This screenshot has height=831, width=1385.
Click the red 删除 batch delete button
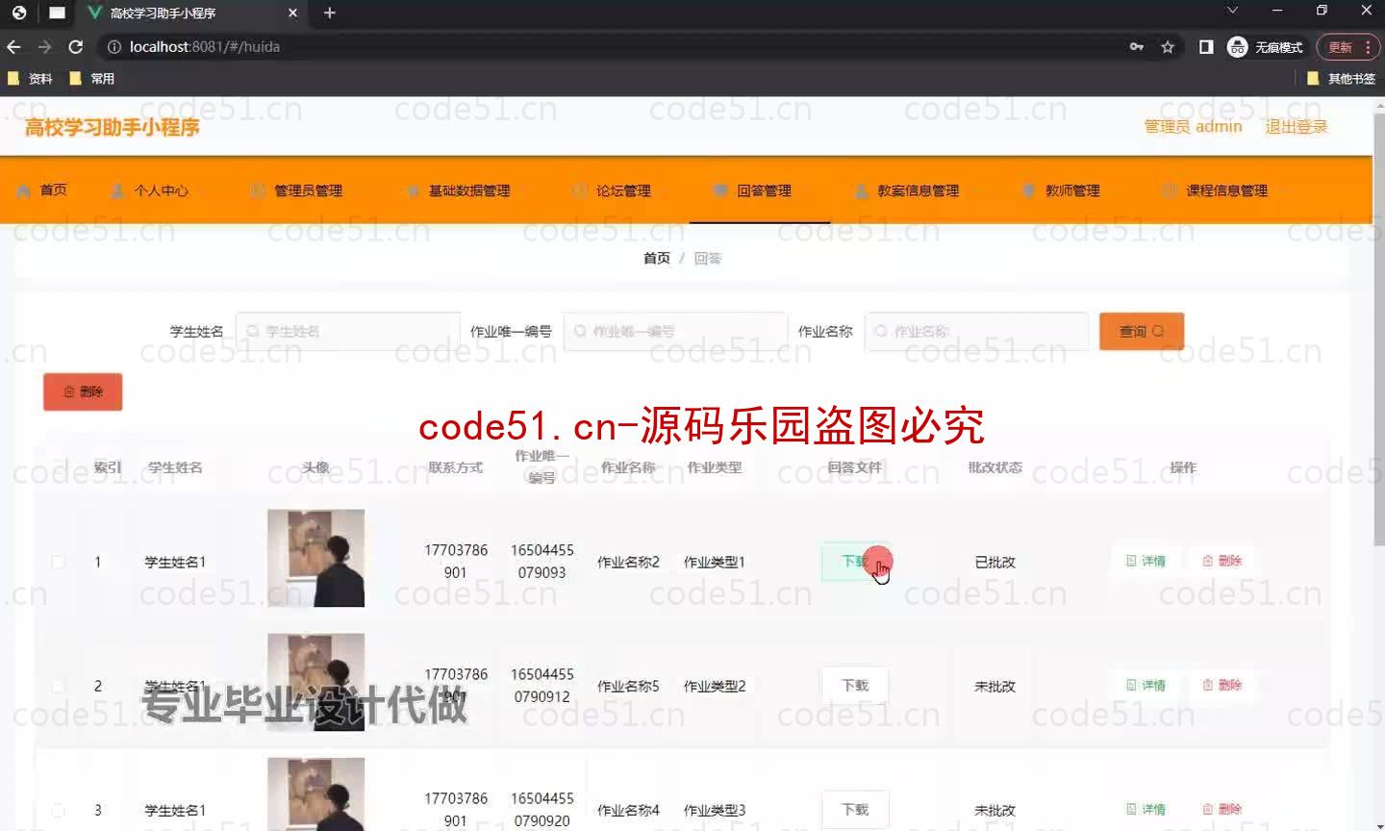point(83,391)
